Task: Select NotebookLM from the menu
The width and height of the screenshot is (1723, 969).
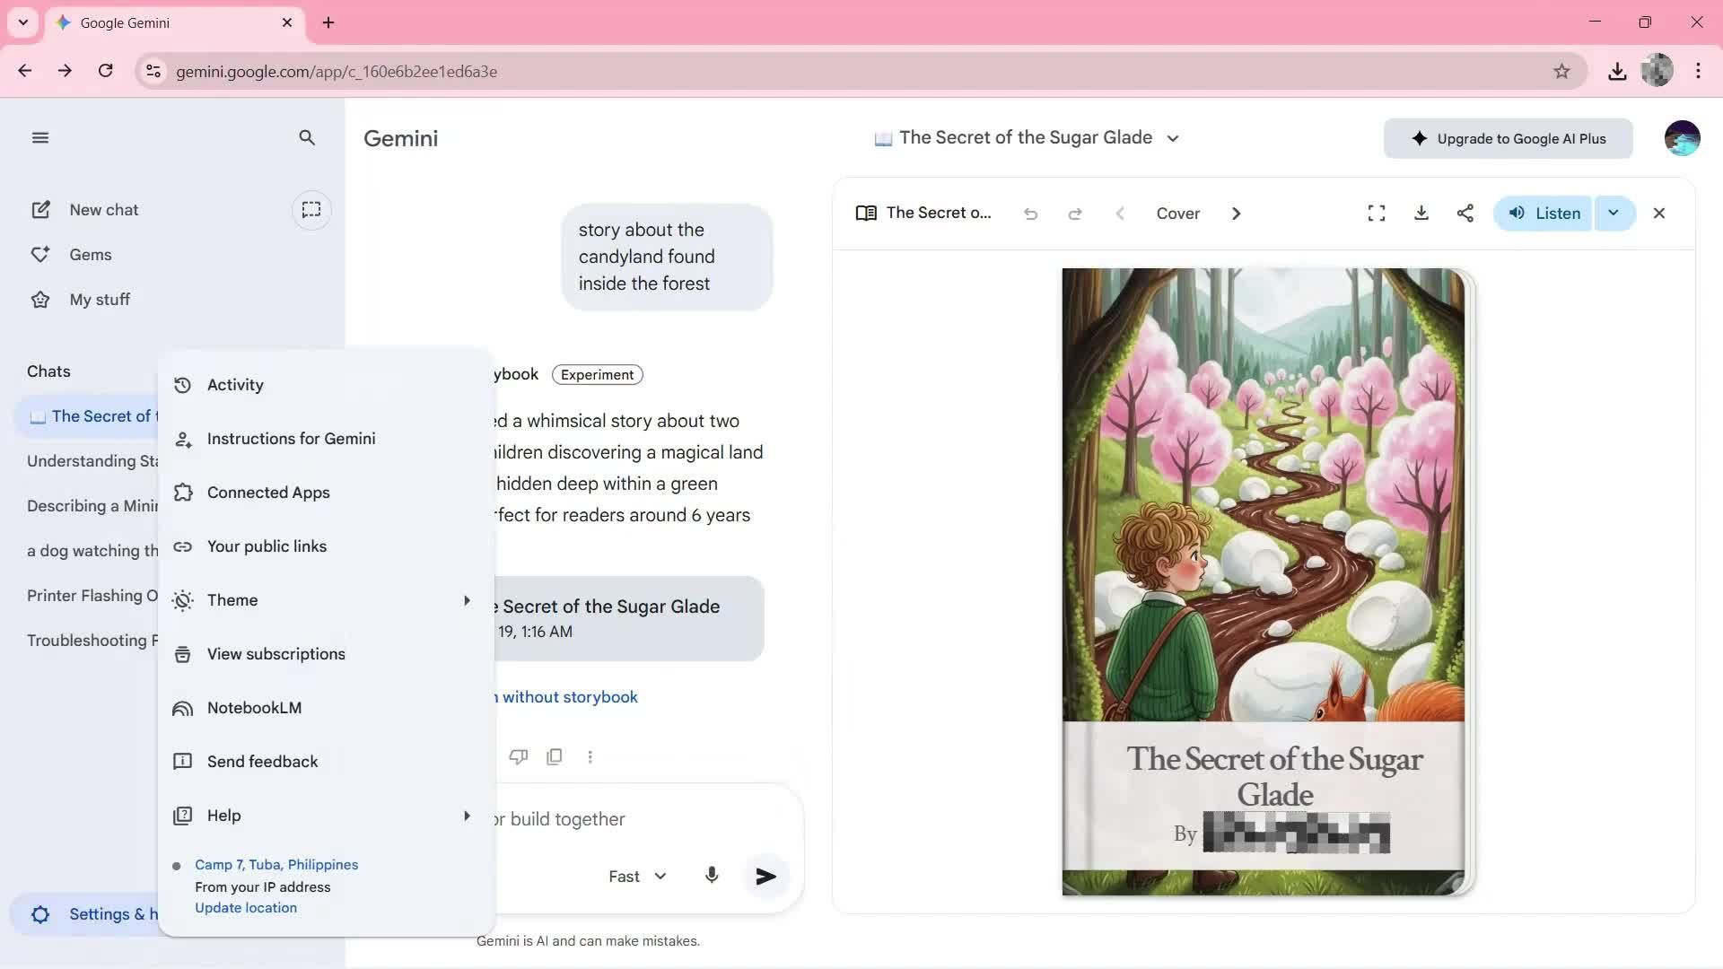Action: [x=254, y=707]
